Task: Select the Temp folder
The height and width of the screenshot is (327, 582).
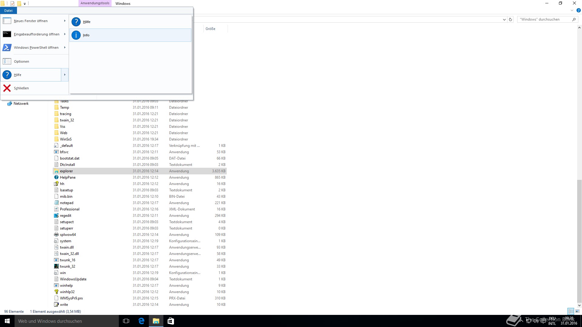Action: point(65,107)
